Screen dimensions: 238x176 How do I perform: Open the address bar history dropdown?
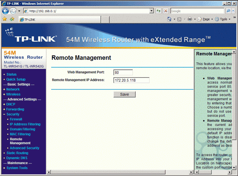pos(152,11)
